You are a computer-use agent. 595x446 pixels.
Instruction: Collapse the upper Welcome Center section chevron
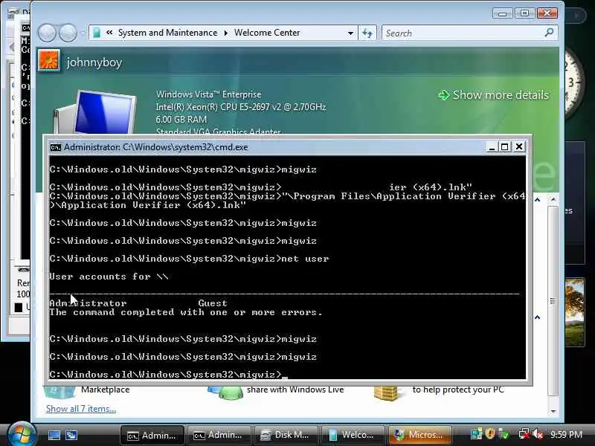point(537,199)
